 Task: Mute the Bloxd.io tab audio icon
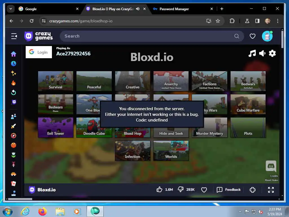coord(138,9)
